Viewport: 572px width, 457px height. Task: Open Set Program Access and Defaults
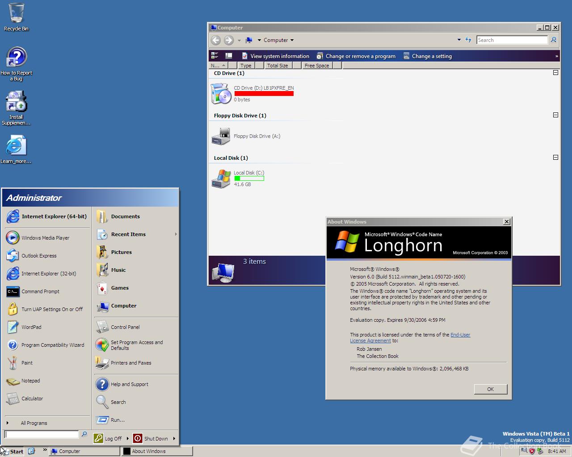(136, 345)
